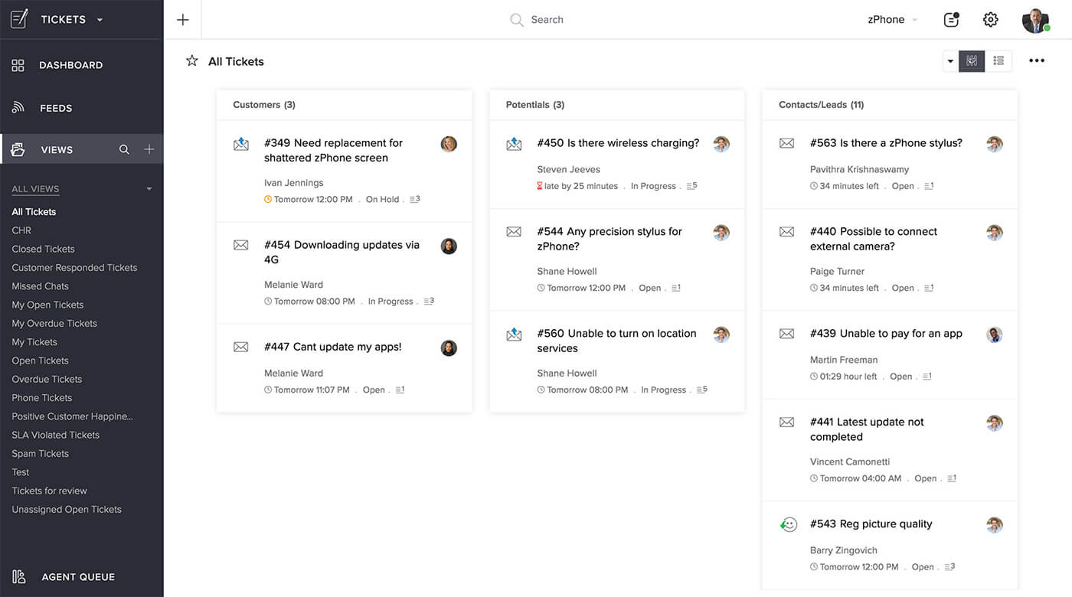Select Spam Tickets view
The image size is (1072, 597).
[40, 454]
